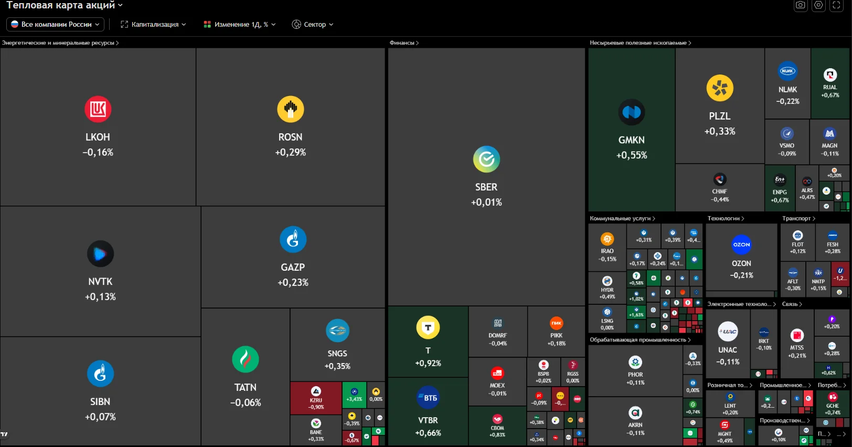Screen dimensions: 852x447
Task: Open the 'Технологии' sector link
Action: tap(726, 218)
